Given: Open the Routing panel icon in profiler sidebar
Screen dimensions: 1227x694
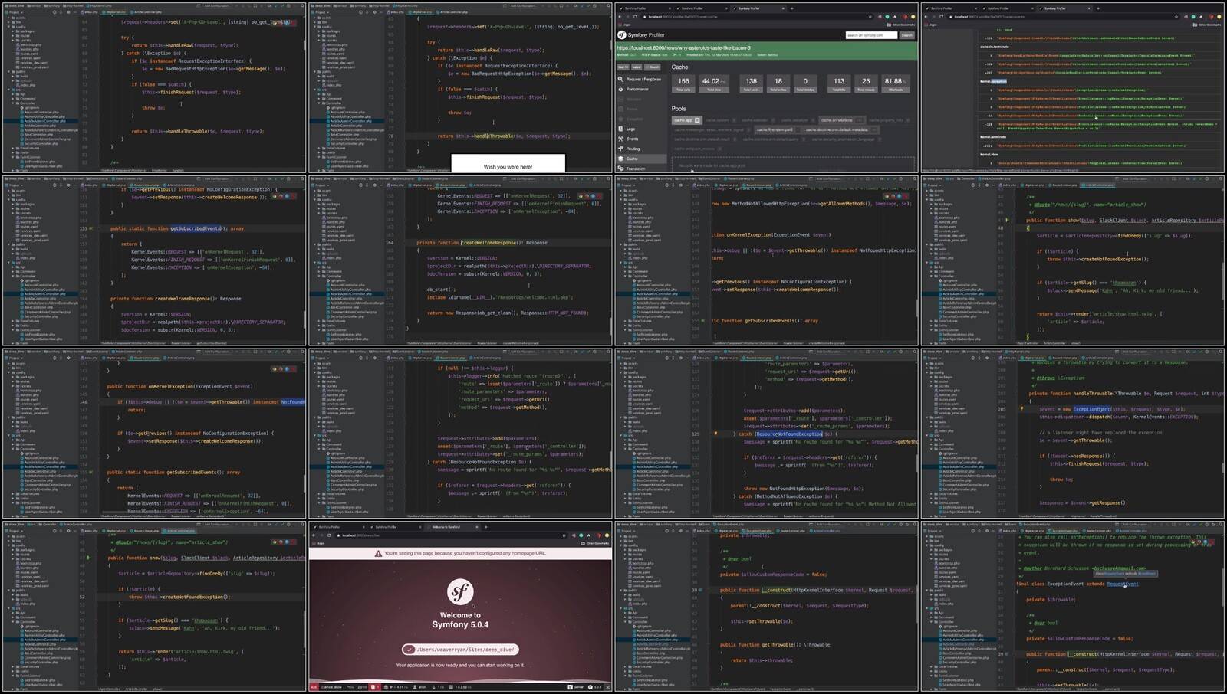Looking at the screenshot, I should (x=620, y=149).
